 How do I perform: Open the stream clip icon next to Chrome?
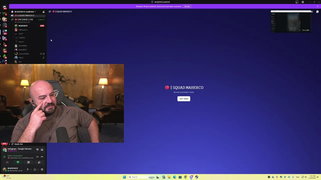coord(42,149)
